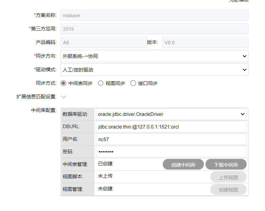Click 中间库配置 label
The width and height of the screenshot is (265, 211).
[x=44, y=110]
